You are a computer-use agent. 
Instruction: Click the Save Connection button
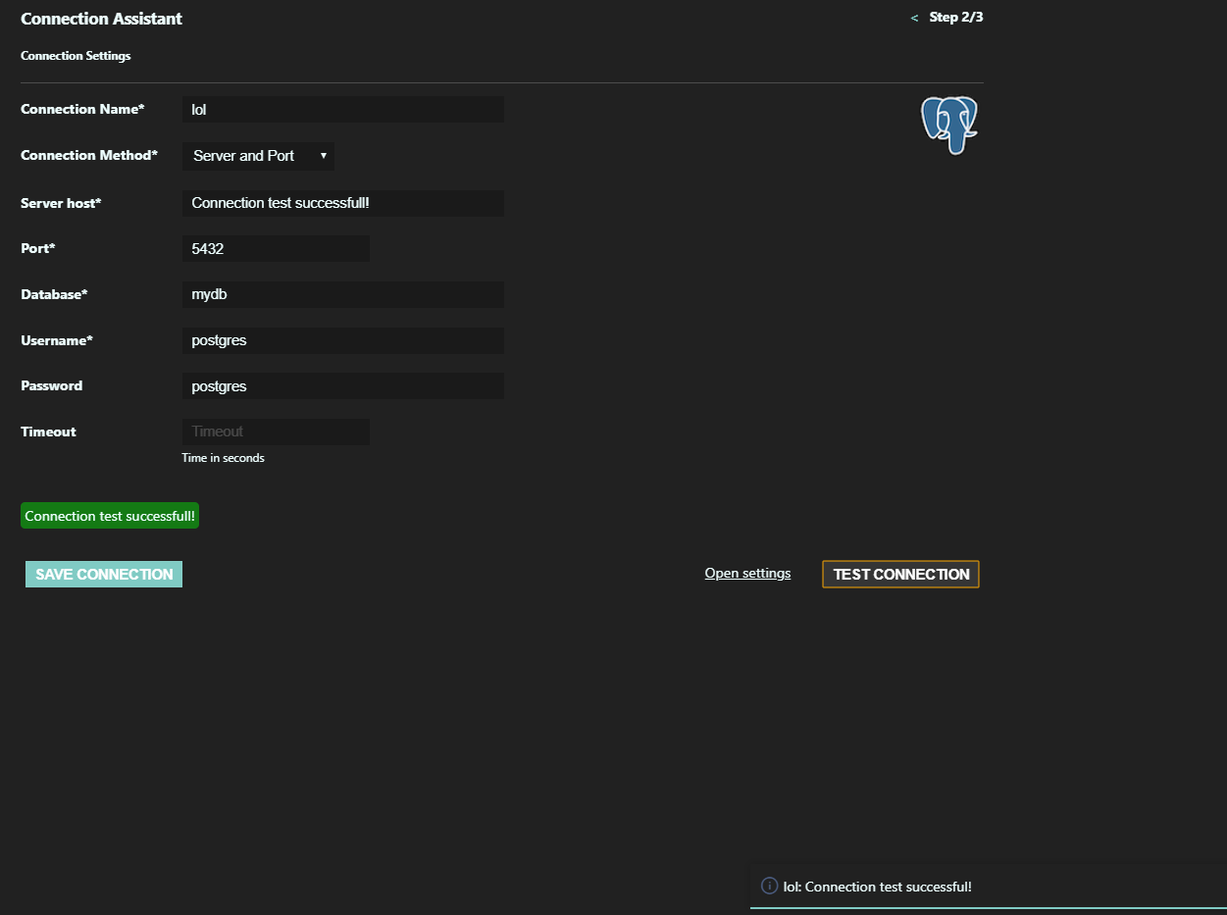click(x=103, y=574)
